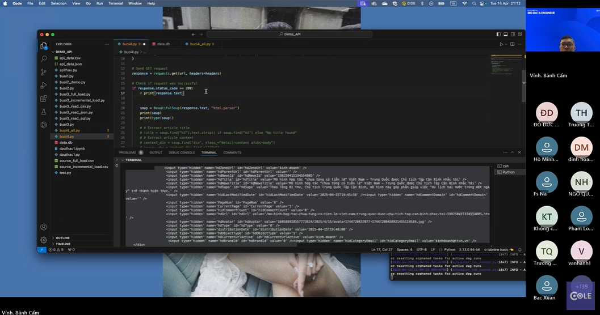This screenshot has width=600, height=315.
Task: Go back with the title bar arrow
Action: coord(194,35)
